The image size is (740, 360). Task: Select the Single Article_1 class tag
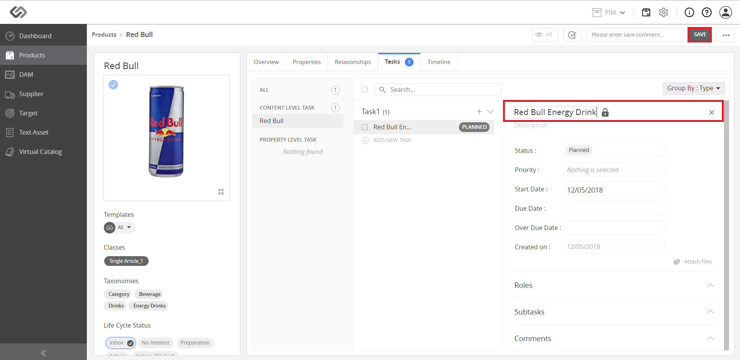(126, 261)
